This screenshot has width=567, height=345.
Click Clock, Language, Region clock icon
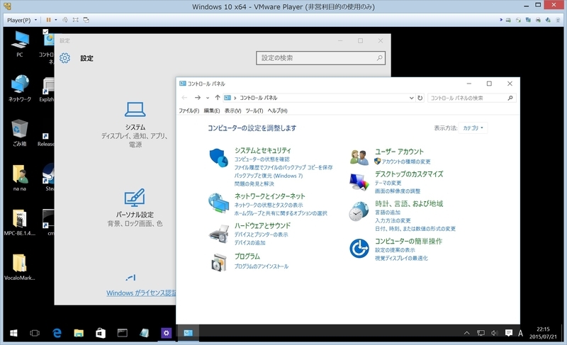point(359,211)
